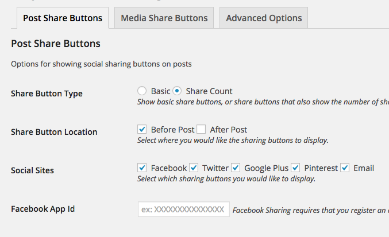Select the Post Share Buttons tab
389x237 pixels.
tap(63, 18)
